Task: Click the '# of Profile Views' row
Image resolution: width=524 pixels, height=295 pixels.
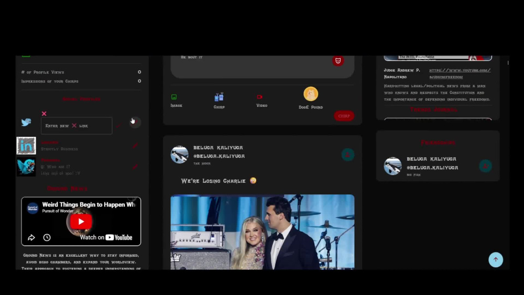Action: point(81,72)
